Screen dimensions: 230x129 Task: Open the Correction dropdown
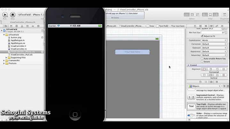[214, 44]
